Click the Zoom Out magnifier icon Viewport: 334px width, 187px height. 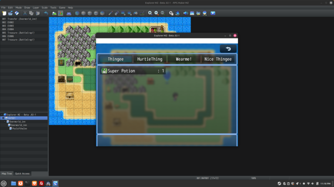click(x=157, y=13)
